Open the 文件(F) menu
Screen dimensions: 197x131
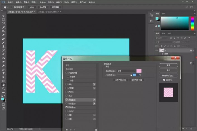(x=10, y=2)
